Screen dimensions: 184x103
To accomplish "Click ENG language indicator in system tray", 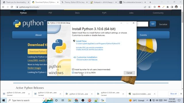I will [165, 100].
